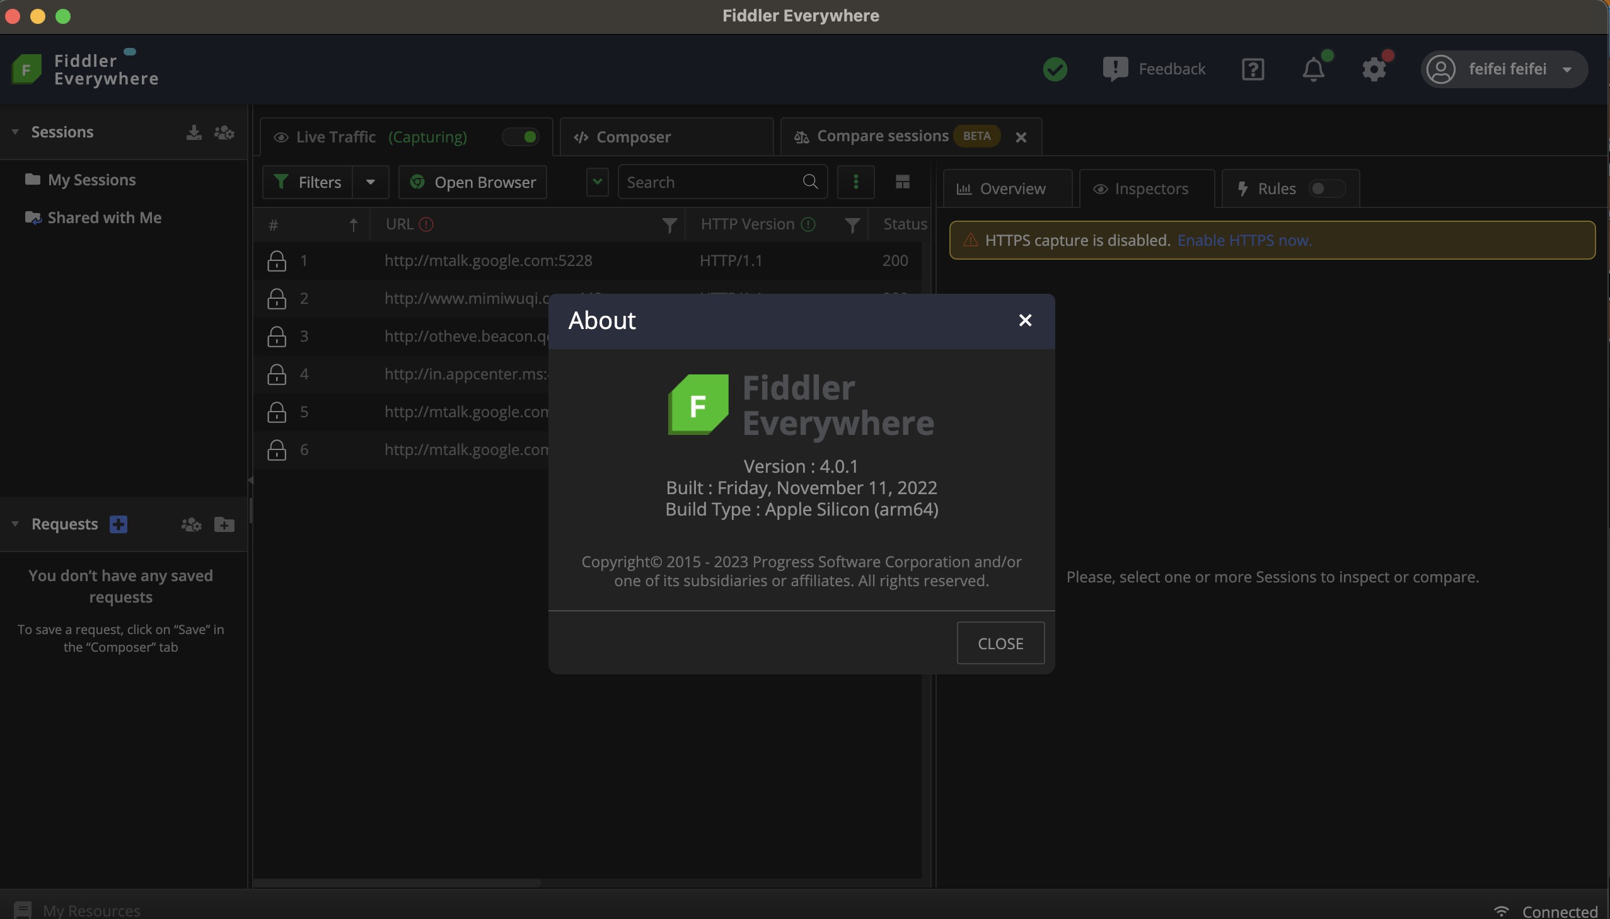Toggle the Live Traffic capturing switch
The width and height of the screenshot is (1610, 919).
(x=521, y=137)
